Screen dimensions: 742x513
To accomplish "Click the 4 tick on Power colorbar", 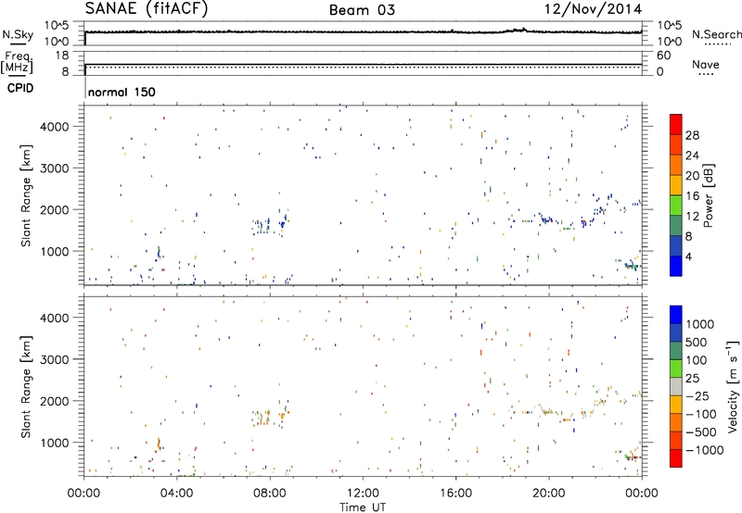I will 689,256.
